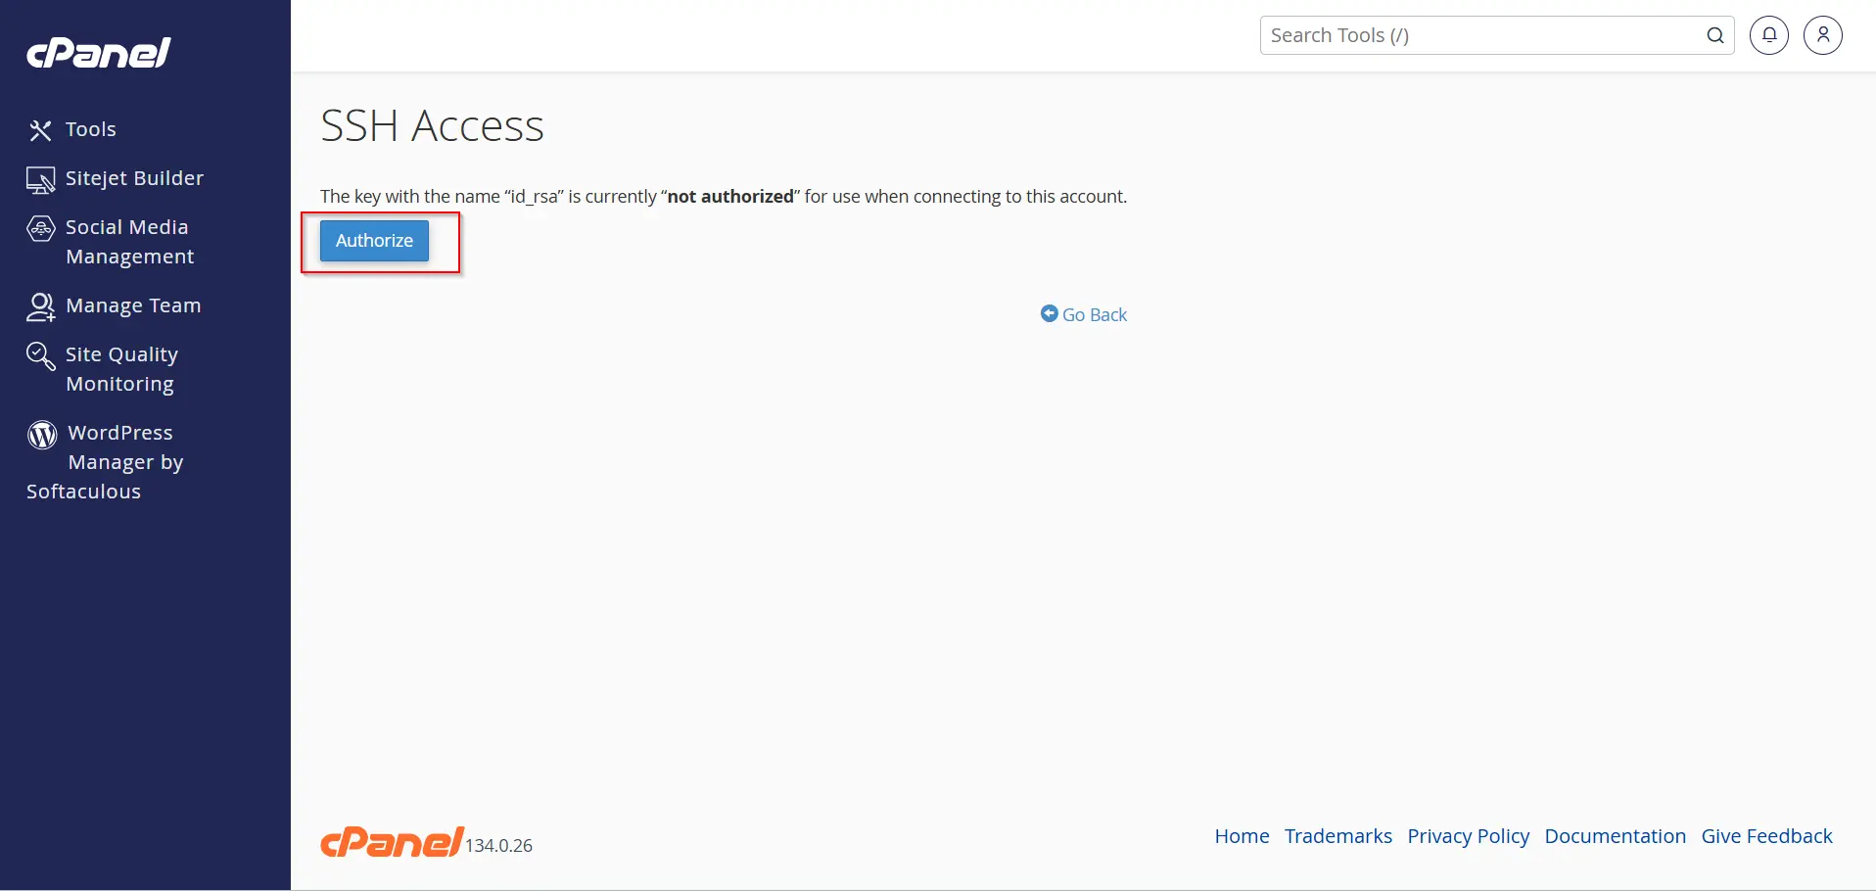Click the search magnifier icon

1715,35
